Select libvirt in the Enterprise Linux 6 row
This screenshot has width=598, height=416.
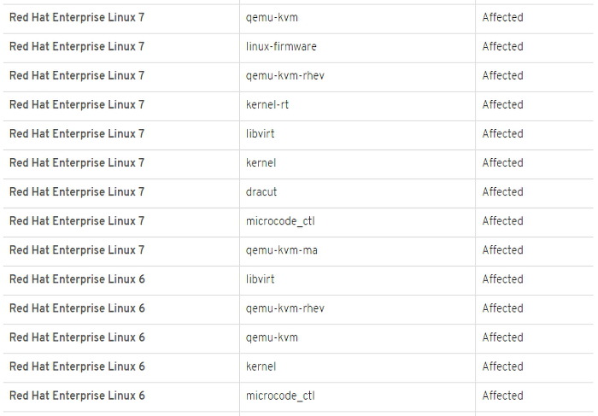point(260,279)
